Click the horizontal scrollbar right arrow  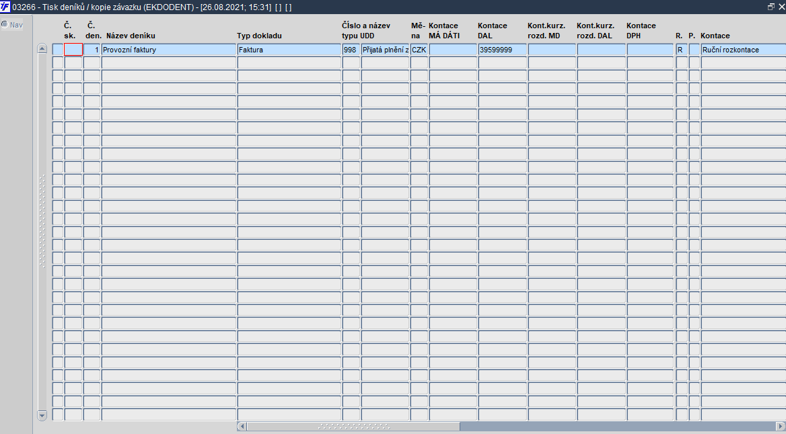point(781,427)
